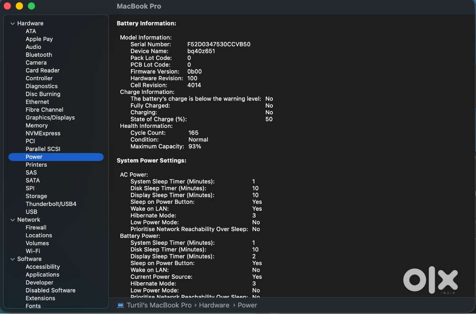Select Accessibility under Software
This screenshot has width=476, height=314.
42,267
